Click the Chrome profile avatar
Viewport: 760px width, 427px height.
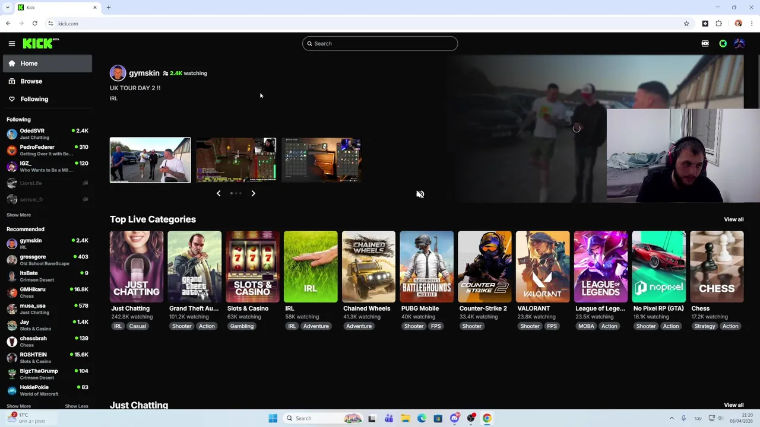(x=738, y=24)
